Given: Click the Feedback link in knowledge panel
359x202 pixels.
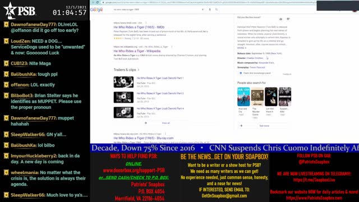Looking at the screenshot, I should (x=287, y=74).
